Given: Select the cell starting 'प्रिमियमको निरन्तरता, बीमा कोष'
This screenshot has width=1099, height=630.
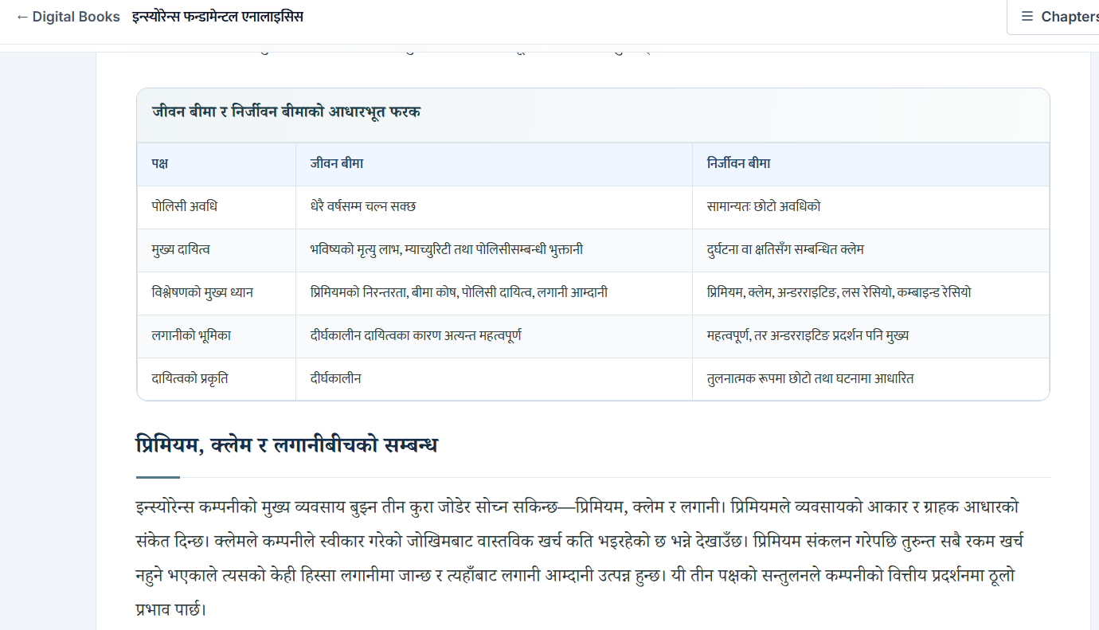Looking at the screenshot, I should coord(495,293).
